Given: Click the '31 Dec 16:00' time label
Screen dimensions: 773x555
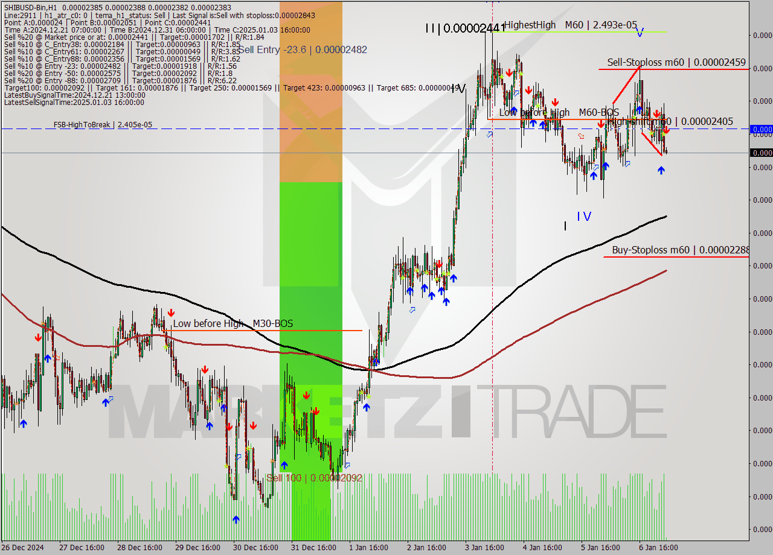Looking at the screenshot, I should tap(314, 548).
